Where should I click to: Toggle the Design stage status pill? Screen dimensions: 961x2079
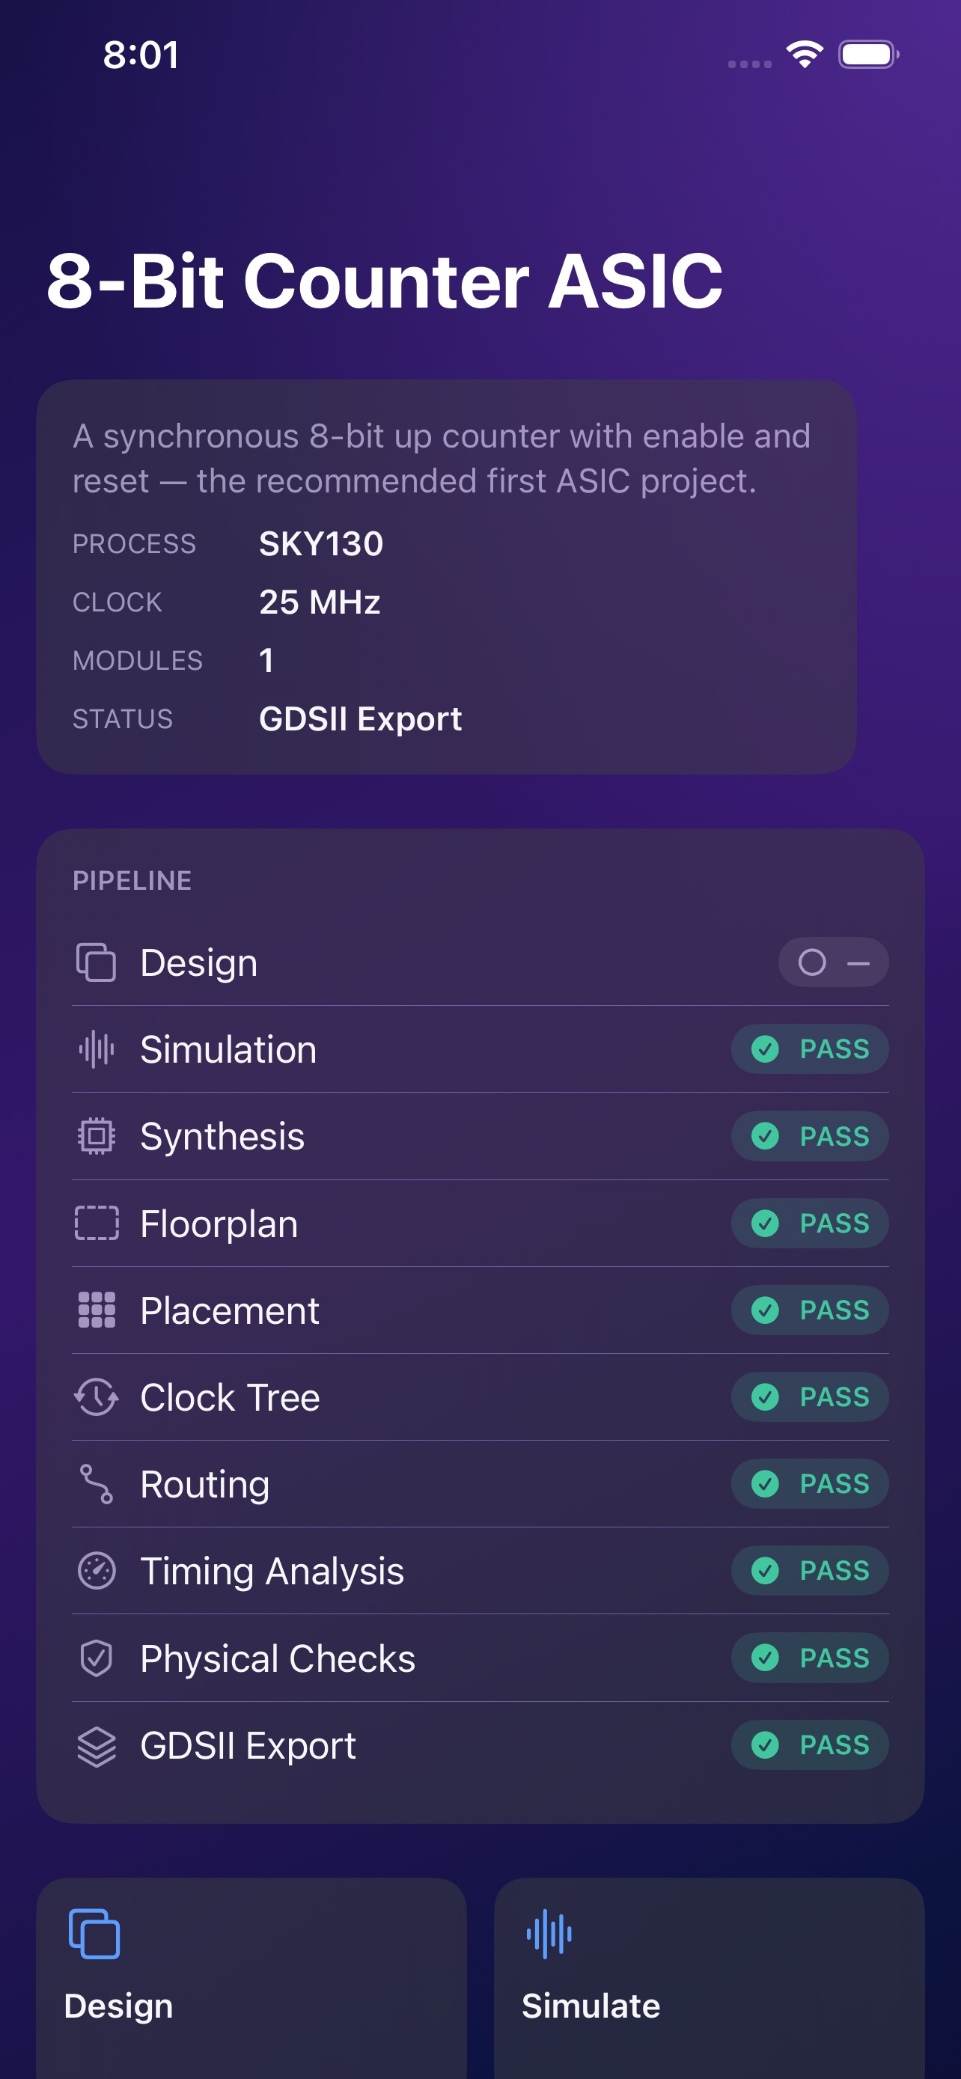point(834,962)
